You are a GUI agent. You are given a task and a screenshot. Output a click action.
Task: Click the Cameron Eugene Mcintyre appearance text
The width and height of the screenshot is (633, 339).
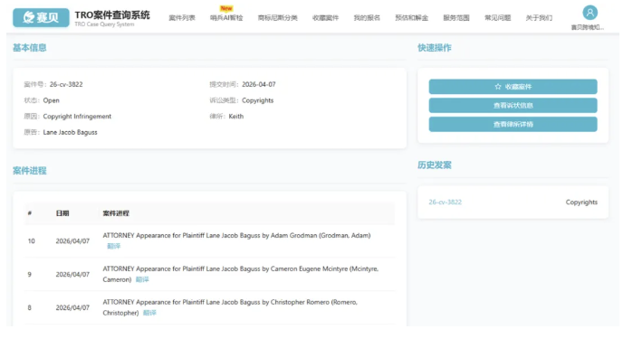click(x=241, y=274)
